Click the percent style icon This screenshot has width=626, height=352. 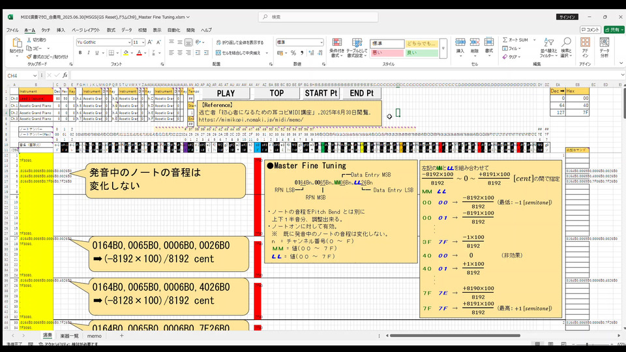coord(293,53)
